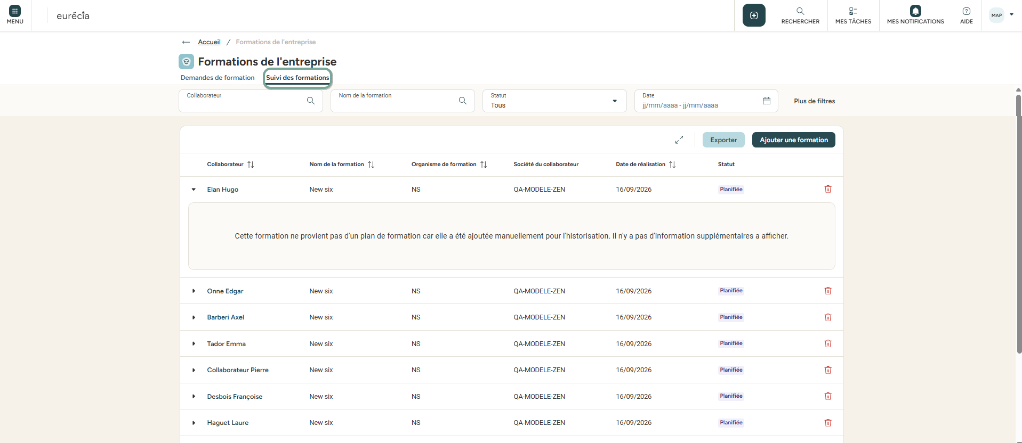Screen dimensions: 1022x443
Task: Open the main MENU grid icon
Action: (15, 12)
